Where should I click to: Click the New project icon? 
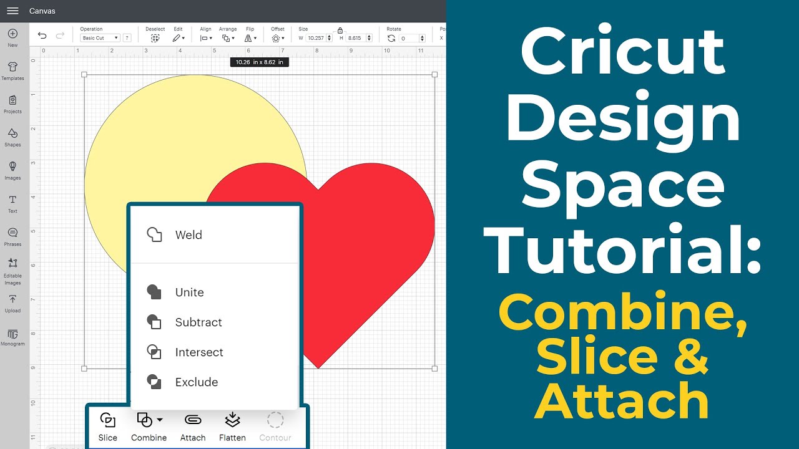click(x=12, y=34)
